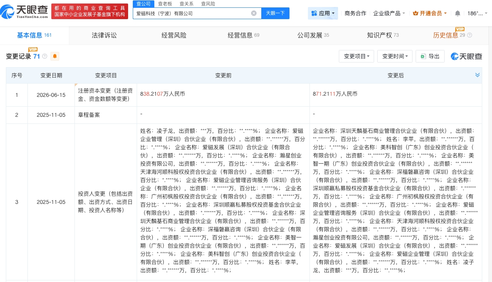Click the 变更记录 section title
Image resolution: width=492 pixels, height=282 pixels.
pyautogui.click(x=18, y=56)
